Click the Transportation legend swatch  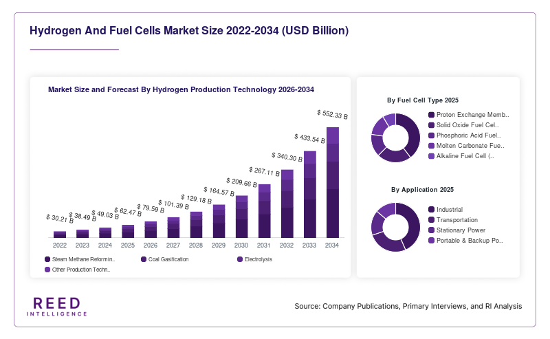click(432, 220)
